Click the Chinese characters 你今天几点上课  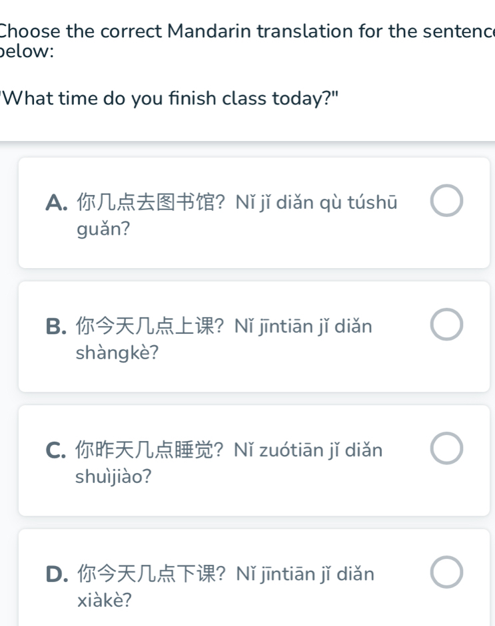pyautogui.click(x=145, y=326)
